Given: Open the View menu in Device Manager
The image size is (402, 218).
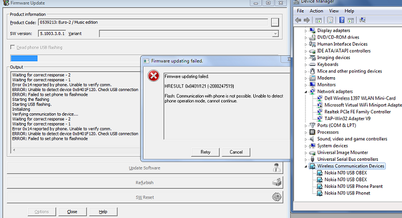Looking at the screenshot, I should [x=334, y=11].
